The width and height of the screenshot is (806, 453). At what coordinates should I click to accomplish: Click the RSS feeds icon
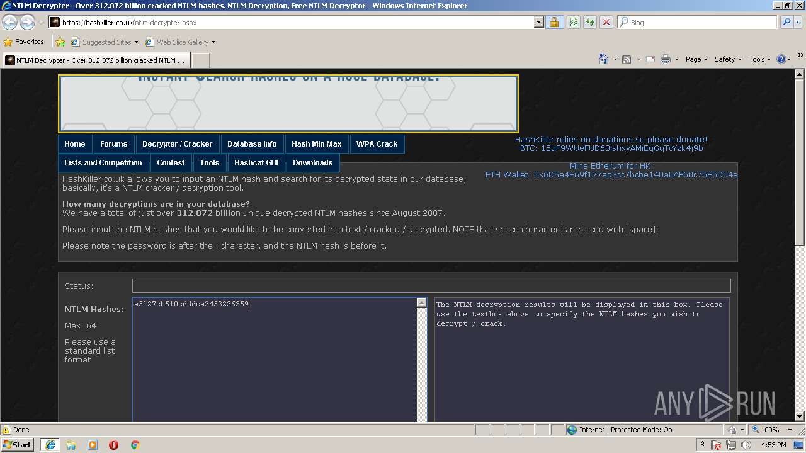627,59
